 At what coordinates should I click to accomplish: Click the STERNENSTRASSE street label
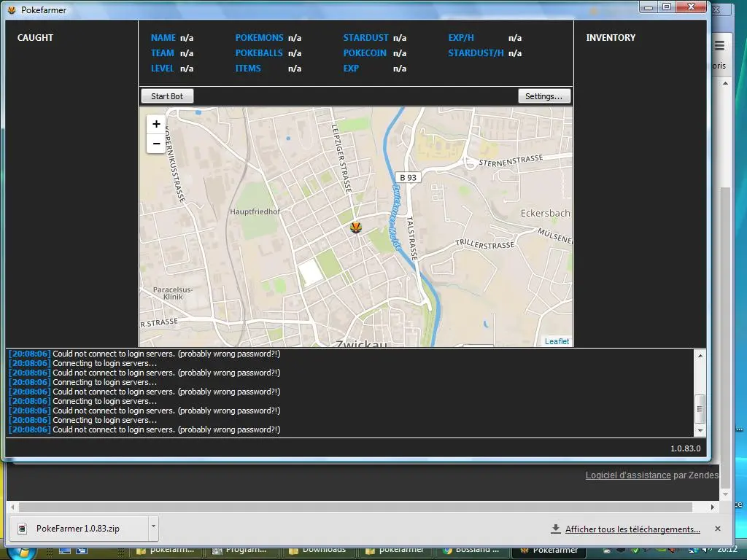(x=511, y=160)
